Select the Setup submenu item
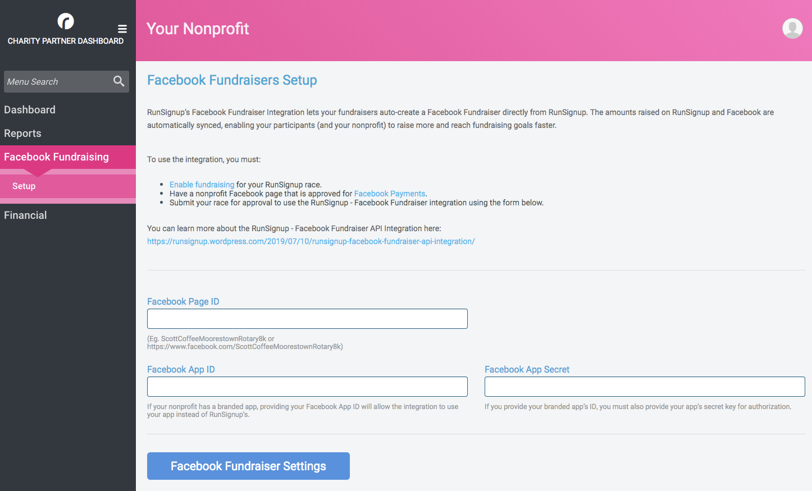The height and width of the screenshot is (491, 812). (68, 186)
